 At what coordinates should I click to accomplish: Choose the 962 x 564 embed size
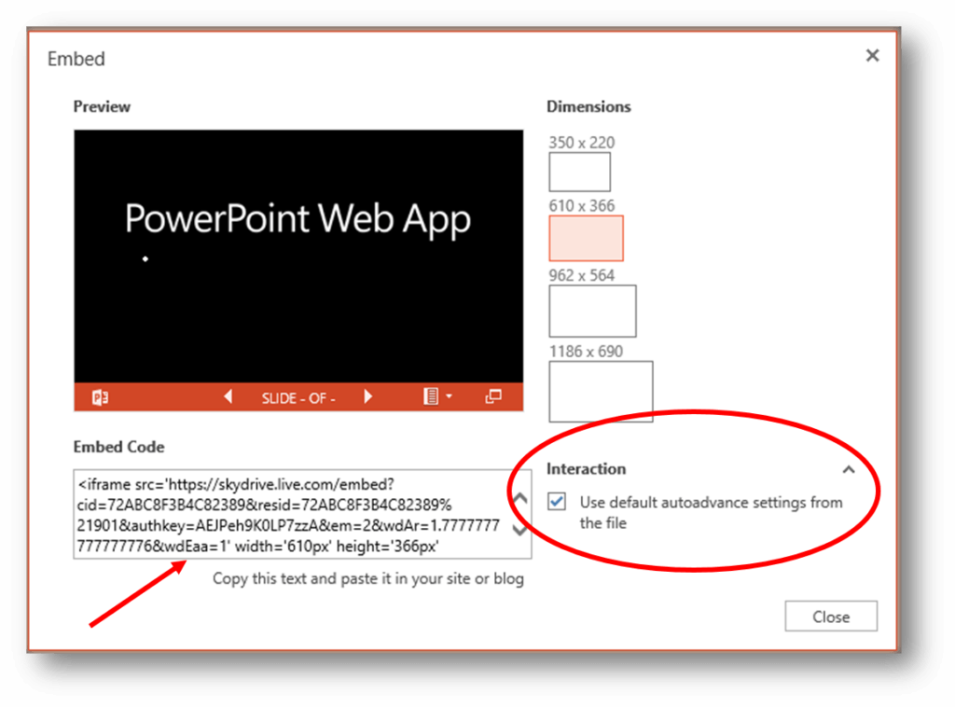[592, 311]
